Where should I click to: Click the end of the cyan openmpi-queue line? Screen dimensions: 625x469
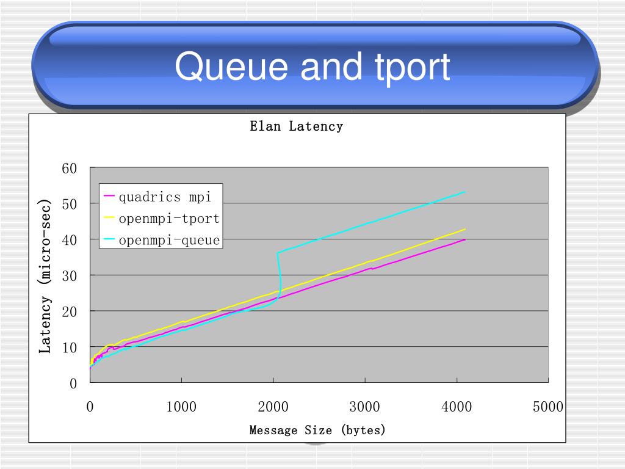(x=464, y=192)
